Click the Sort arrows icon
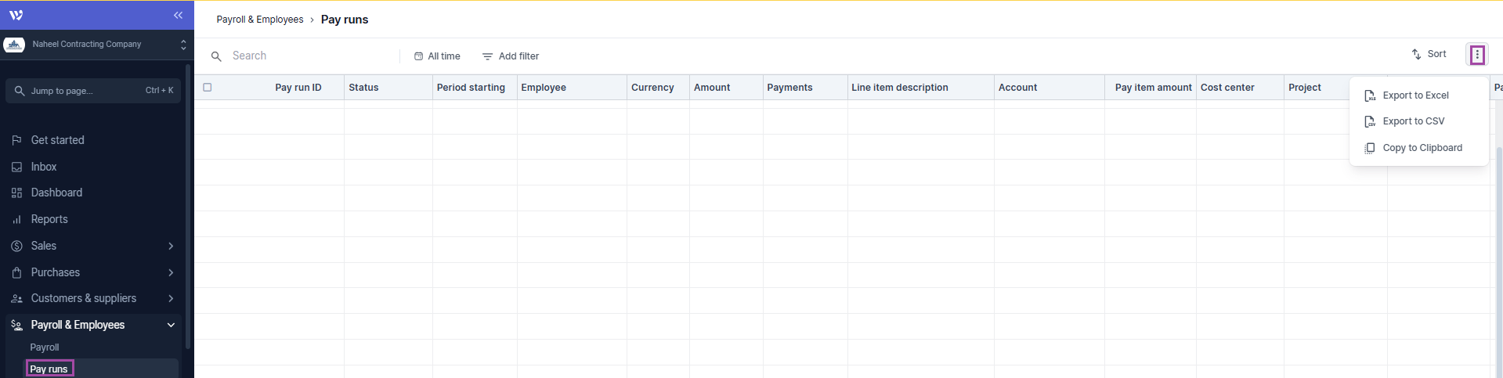 click(1416, 55)
